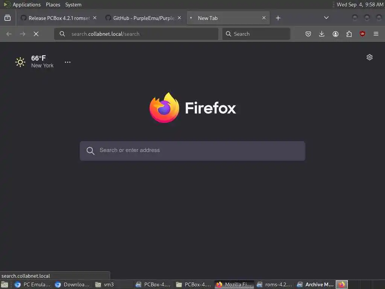This screenshot has width=385, height=289.
Task: Switch to roms-4.2... taskbar window
Action: point(274,284)
